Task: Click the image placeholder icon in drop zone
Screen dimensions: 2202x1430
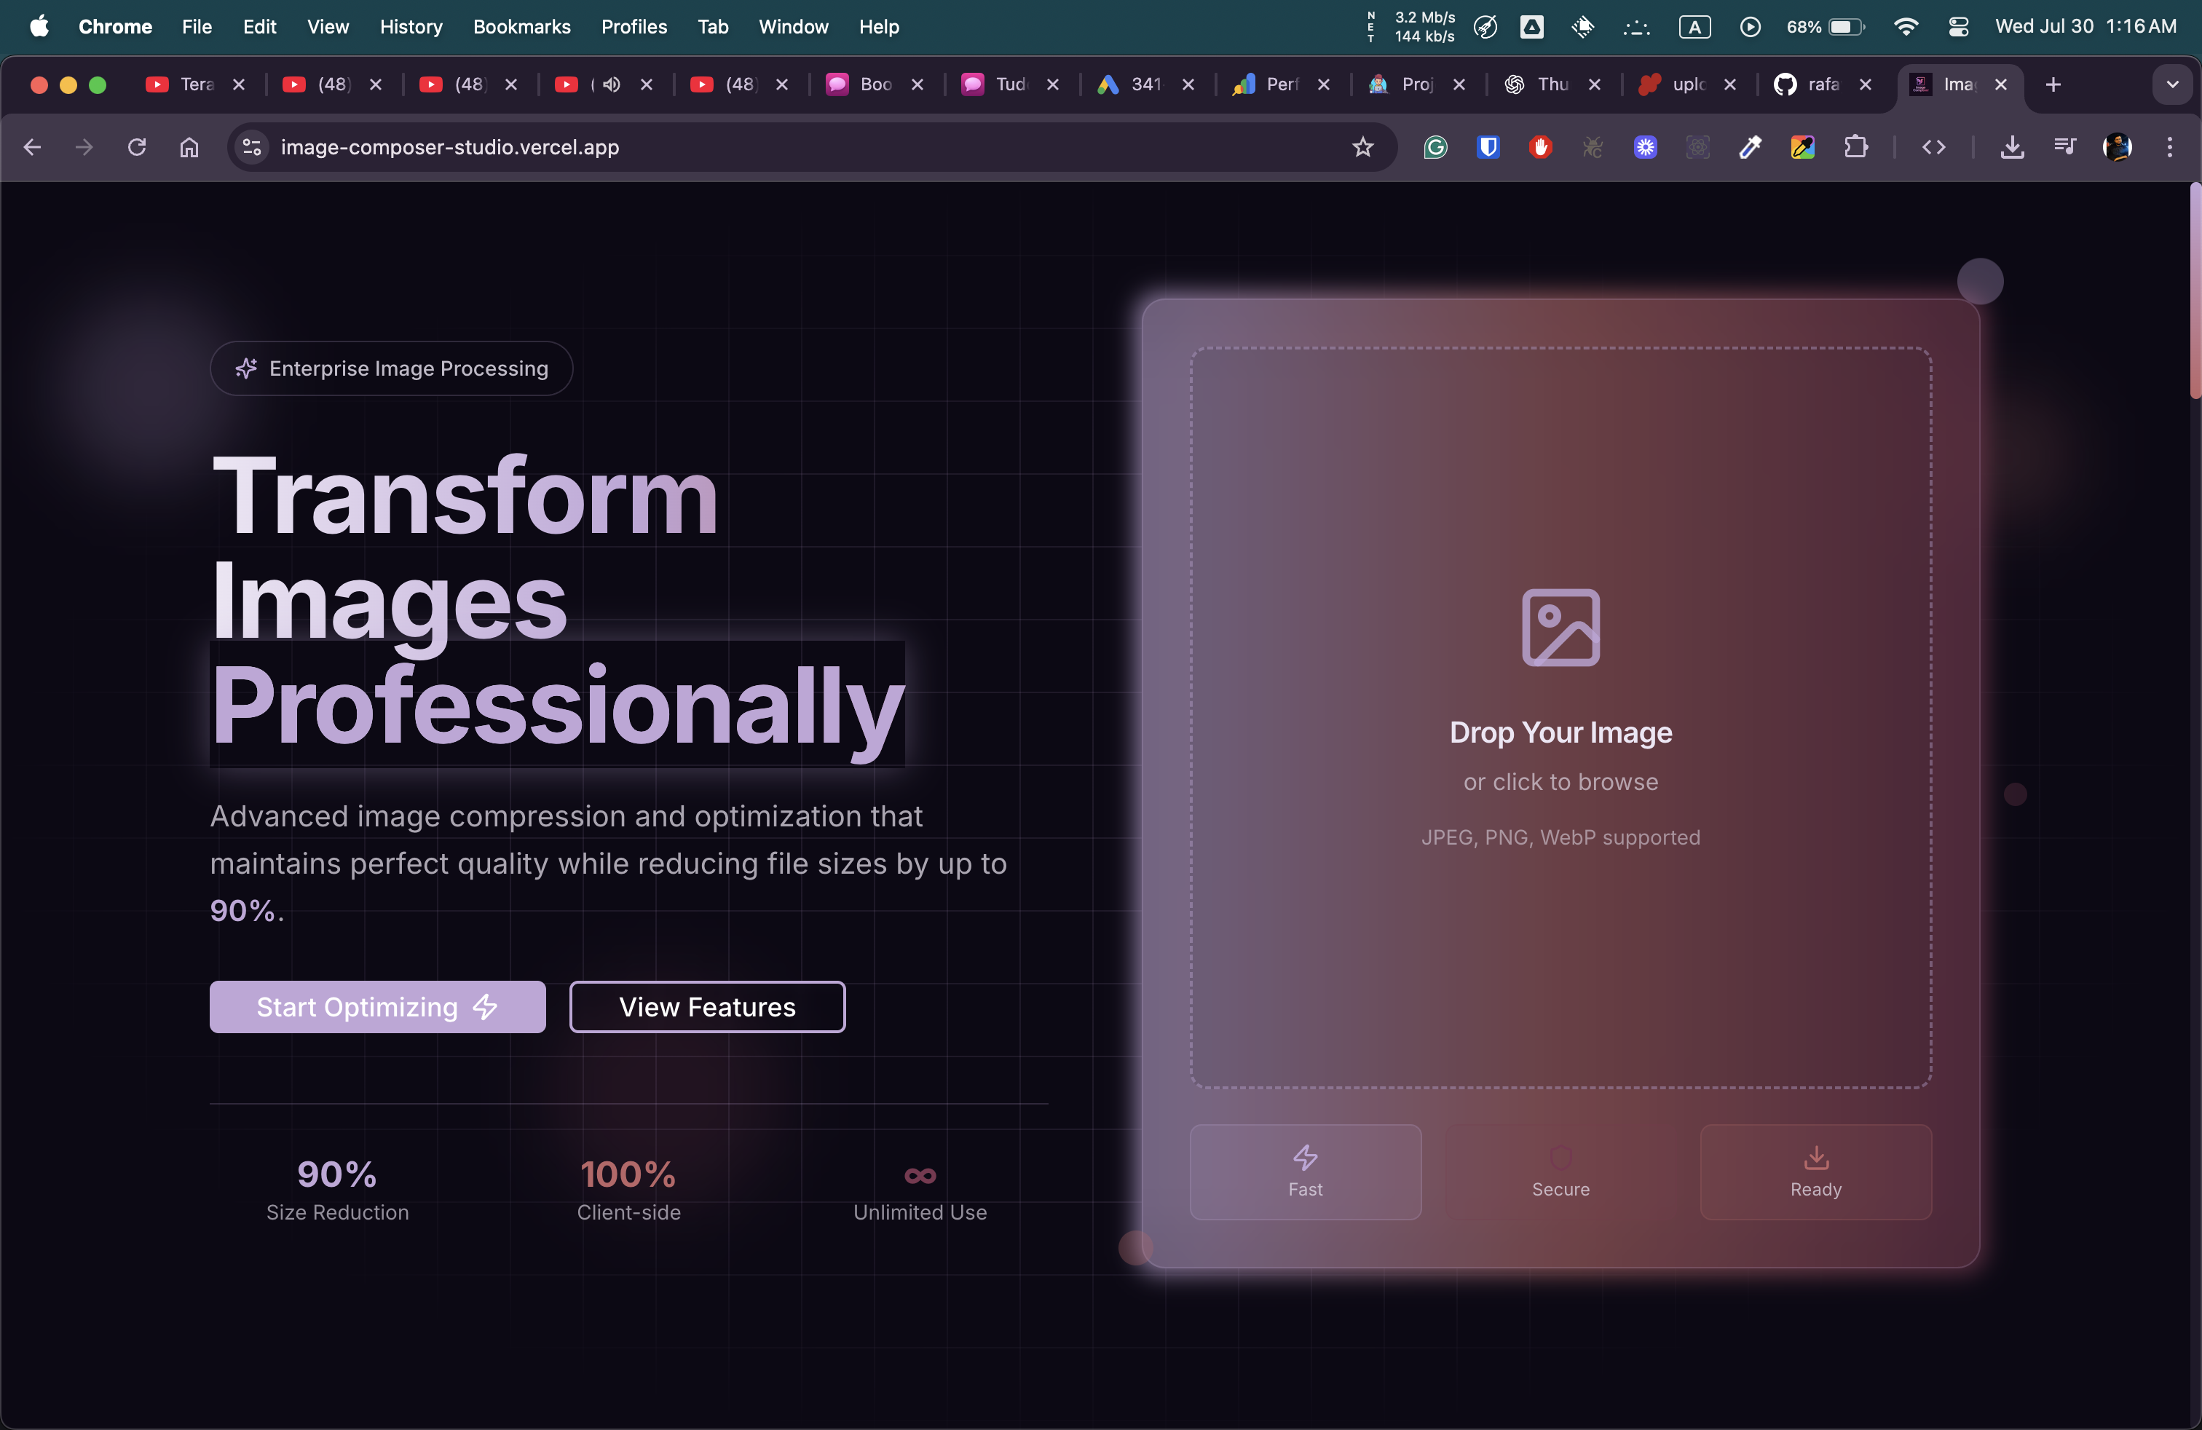Action: pyautogui.click(x=1560, y=627)
